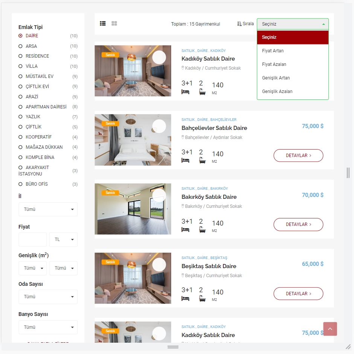Select ÇİFTLİK radio option
354x354 pixels.
pos(20,127)
